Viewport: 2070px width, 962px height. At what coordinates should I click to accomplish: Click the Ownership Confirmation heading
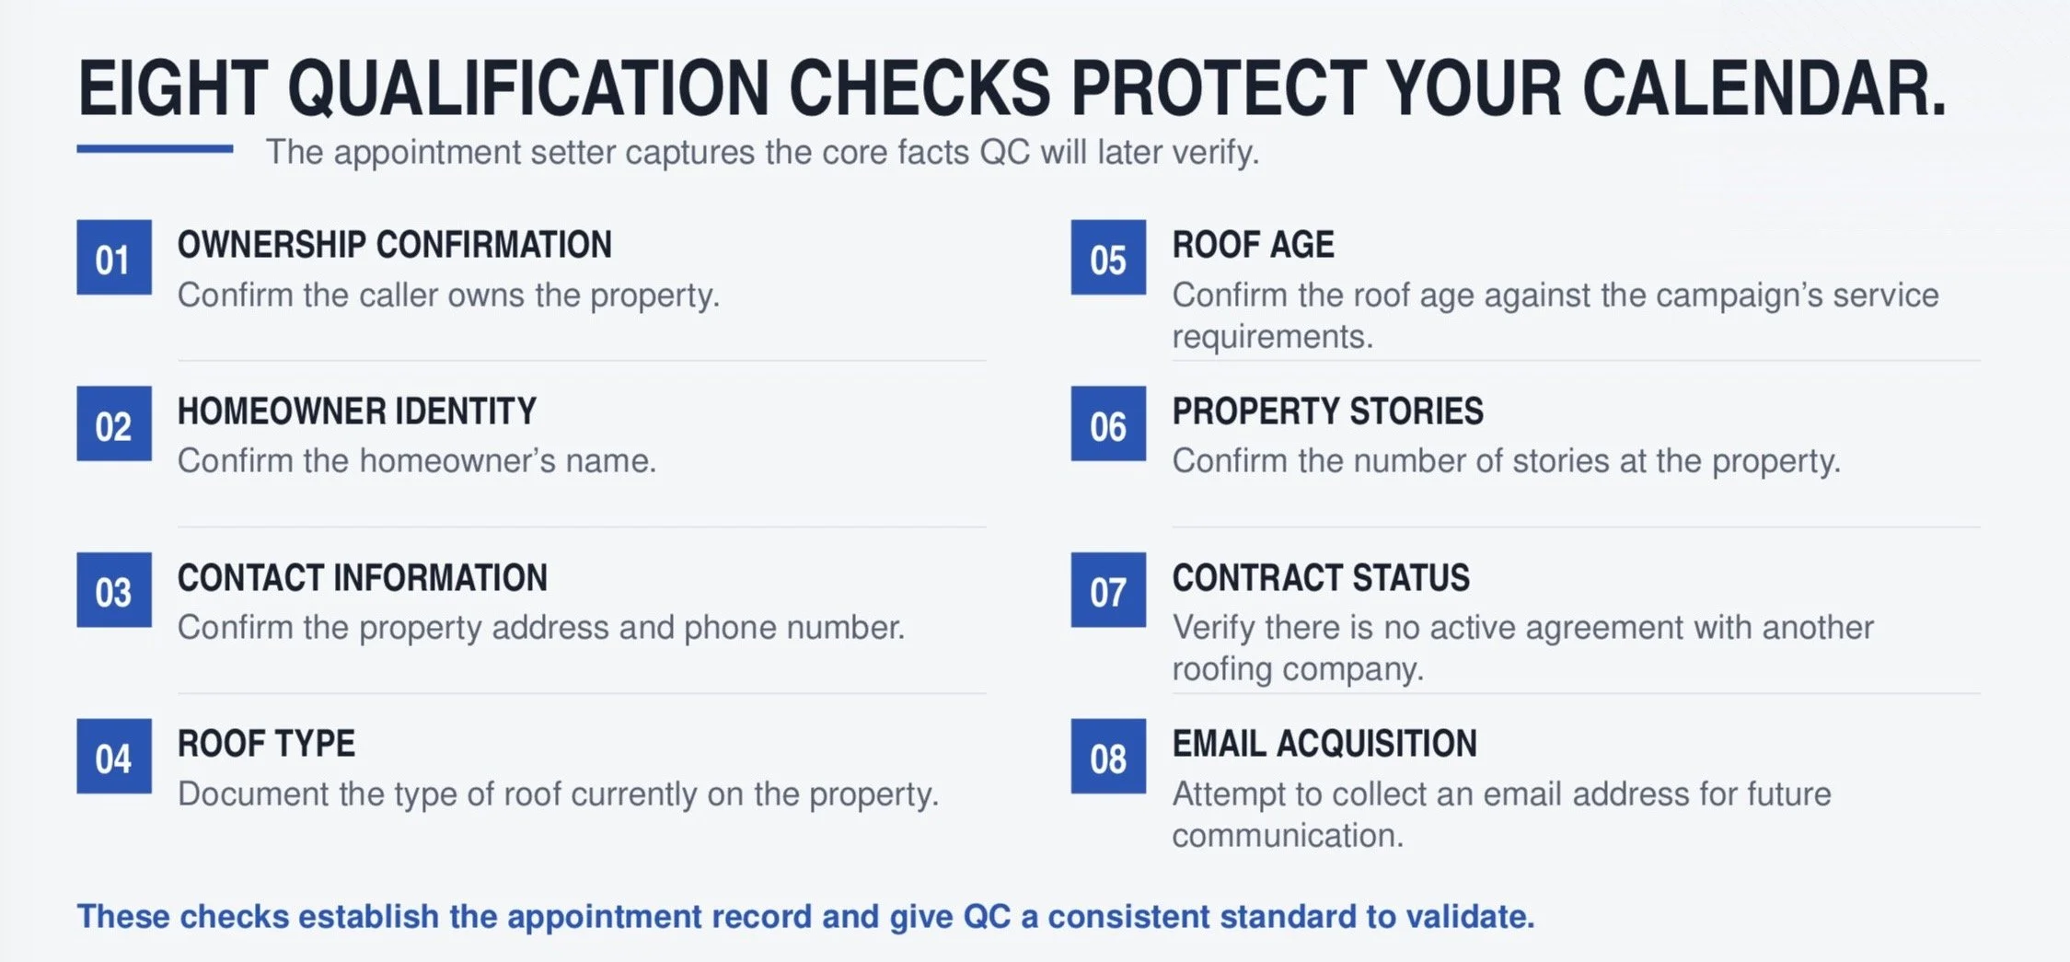tap(395, 245)
